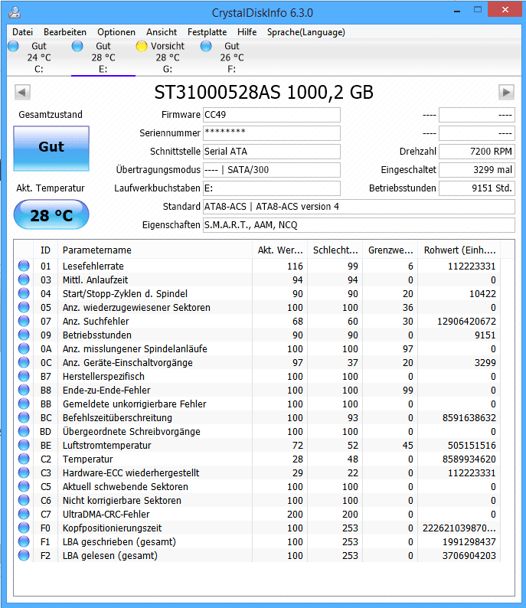526x608 pixels.
Task: Click status icon of C2 Temperatur row
Action: (x=24, y=459)
